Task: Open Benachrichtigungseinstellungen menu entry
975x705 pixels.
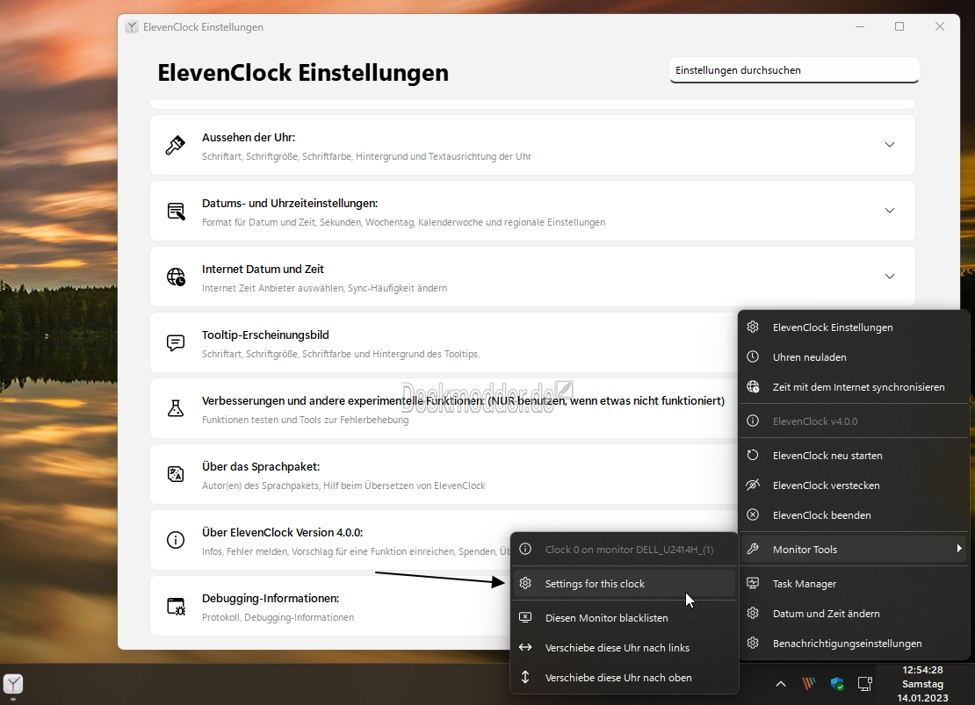Action: [x=854, y=643]
